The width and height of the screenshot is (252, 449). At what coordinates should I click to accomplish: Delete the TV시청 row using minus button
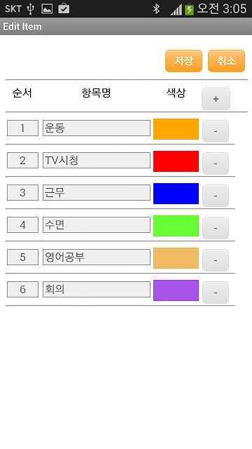216,163
